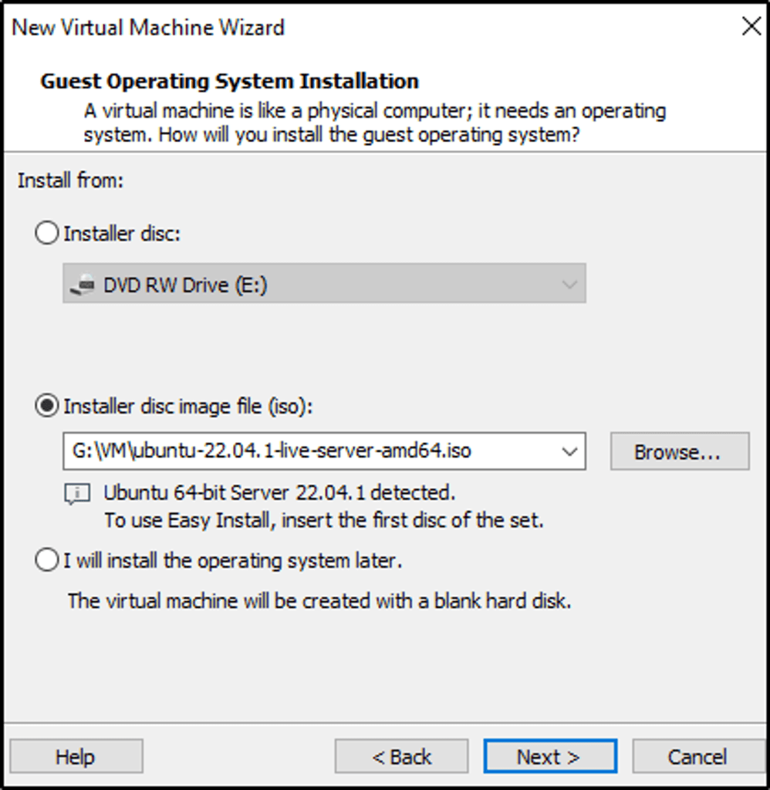Open the DVD RW Drive (E:) dropdown arrow
Viewport: 770px width, 790px height.
pos(569,285)
